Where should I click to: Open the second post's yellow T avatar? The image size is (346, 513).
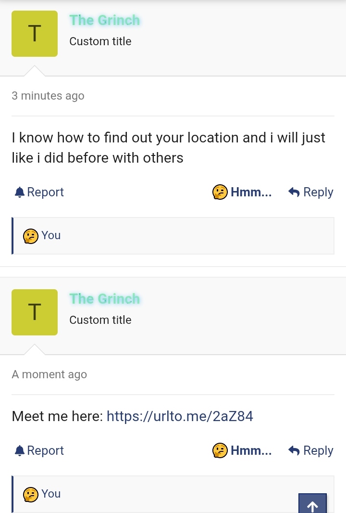(x=35, y=312)
